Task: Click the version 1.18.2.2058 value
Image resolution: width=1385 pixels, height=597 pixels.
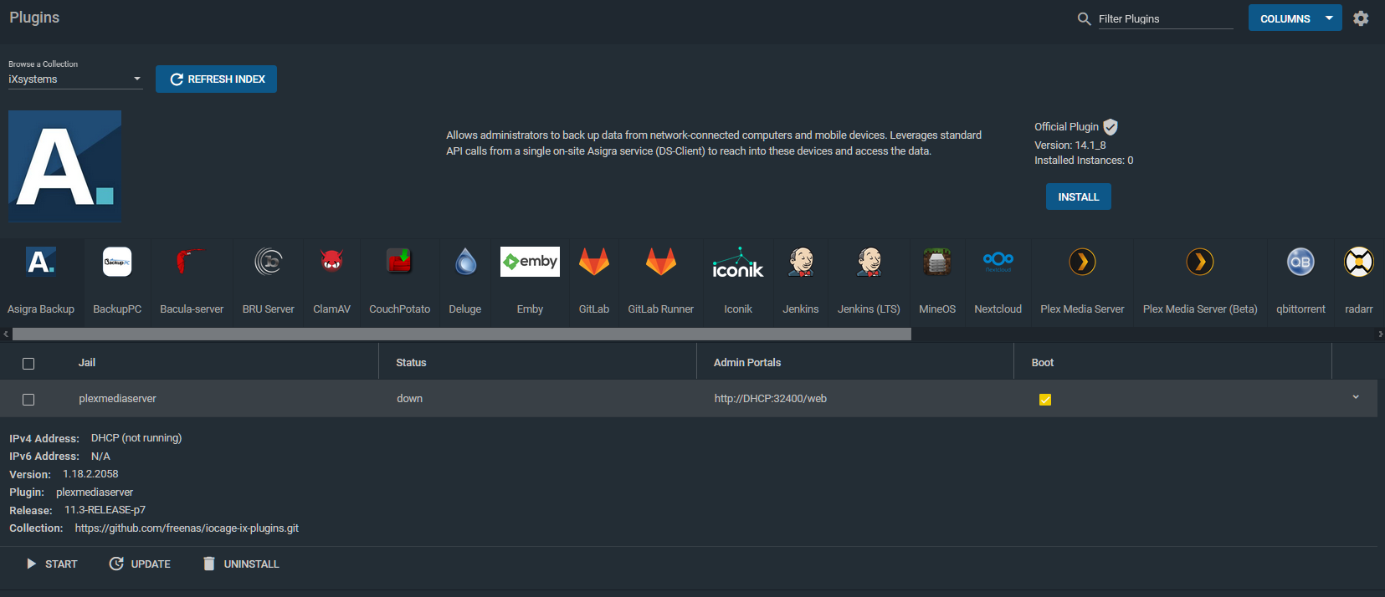Action: [x=90, y=474]
